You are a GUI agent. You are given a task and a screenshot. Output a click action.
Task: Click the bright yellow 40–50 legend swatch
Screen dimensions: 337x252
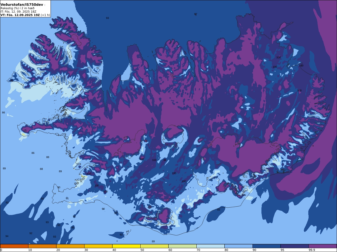point(126,246)
